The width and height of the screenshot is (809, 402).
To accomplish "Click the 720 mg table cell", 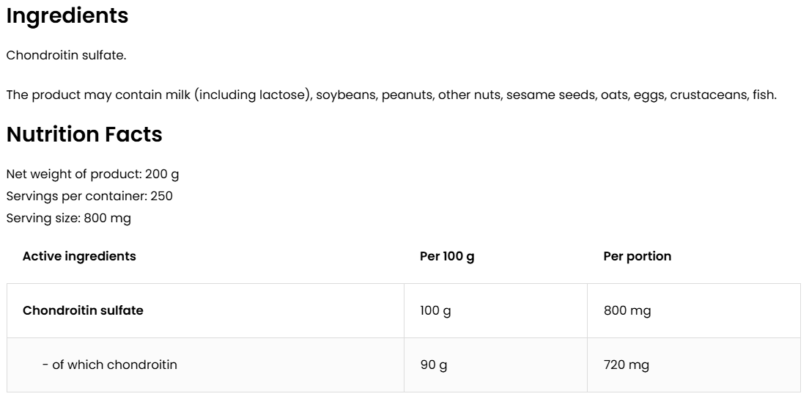I will [x=626, y=365].
